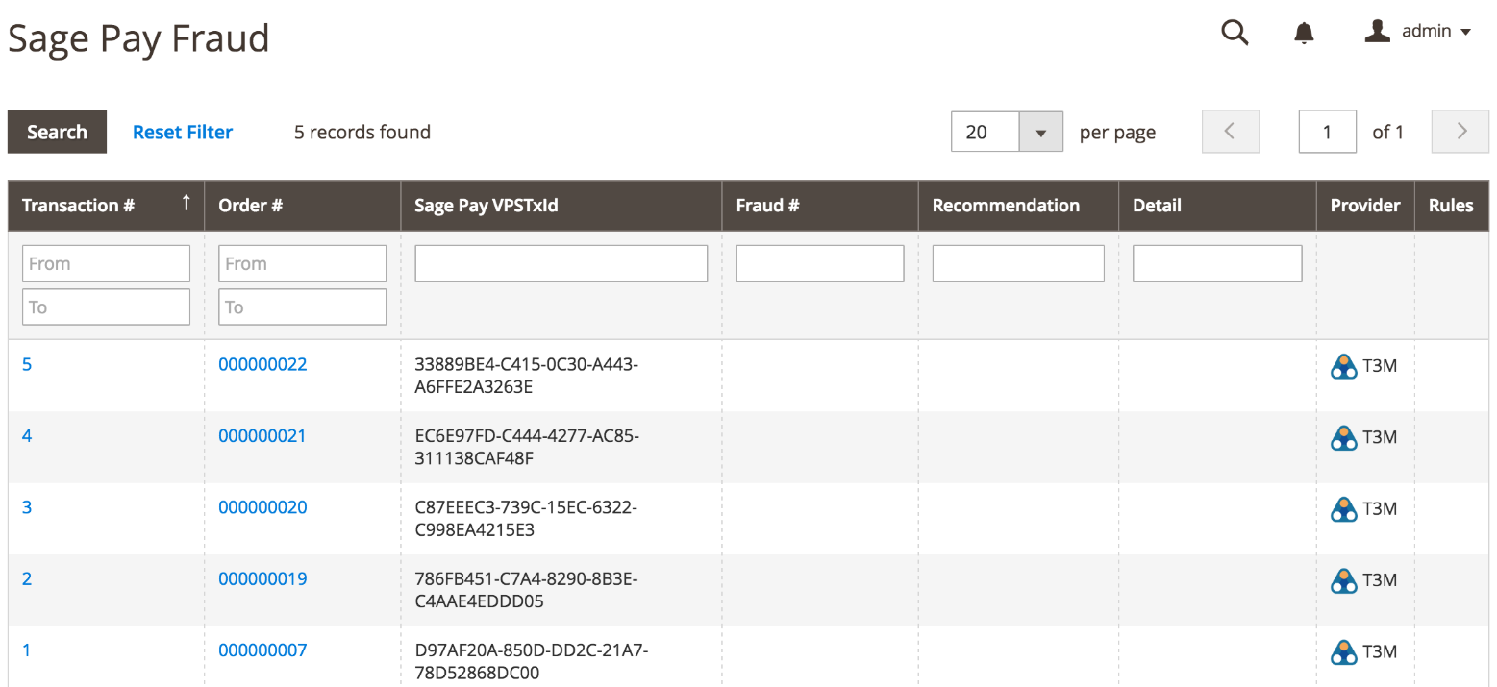The image size is (1497, 687).
Task: Go to the previous page arrow
Action: pyautogui.click(x=1230, y=132)
